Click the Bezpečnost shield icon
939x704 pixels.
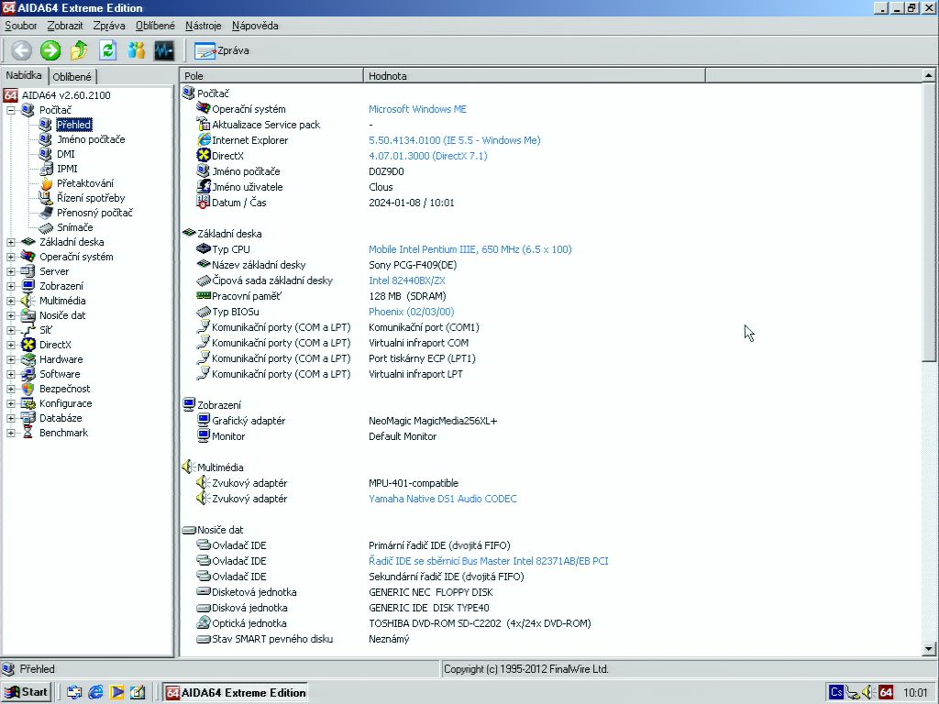pos(28,389)
